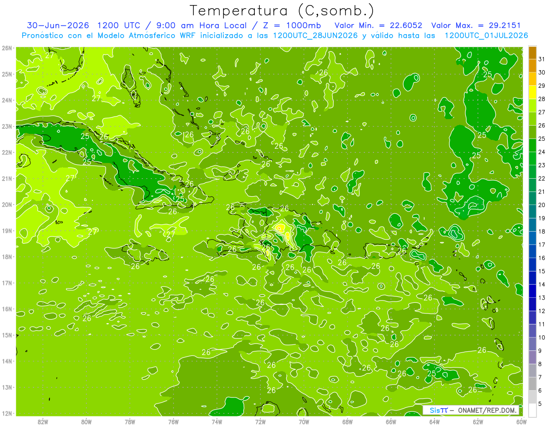Click the 23N latitude axis label

[x=6, y=127]
